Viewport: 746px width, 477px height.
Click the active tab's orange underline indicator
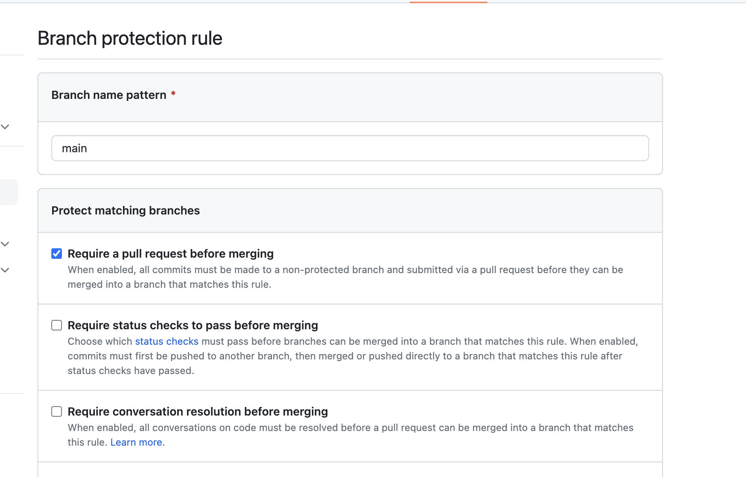(448, 2)
